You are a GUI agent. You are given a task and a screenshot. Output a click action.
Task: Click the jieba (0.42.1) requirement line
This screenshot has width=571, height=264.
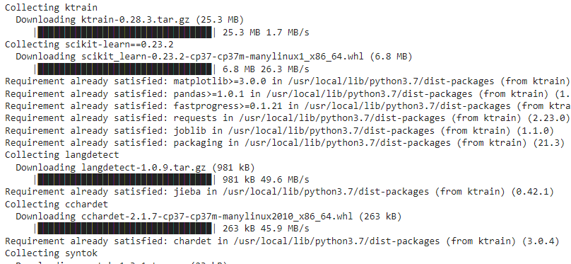pos(279,192)
